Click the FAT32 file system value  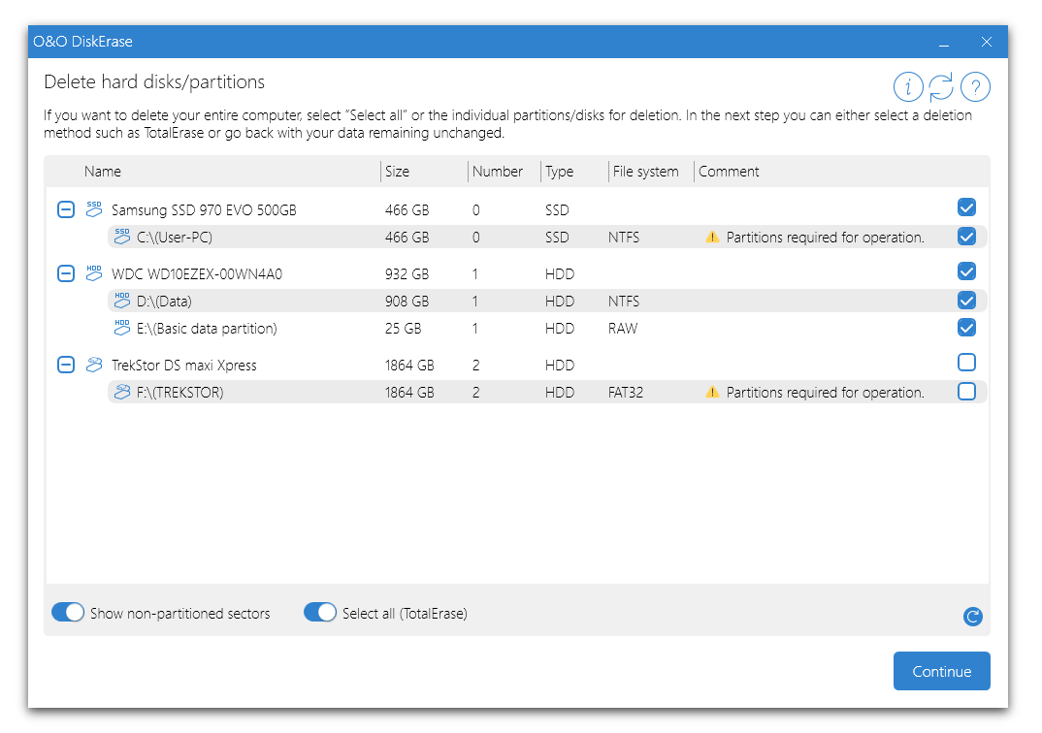[626, 393]
